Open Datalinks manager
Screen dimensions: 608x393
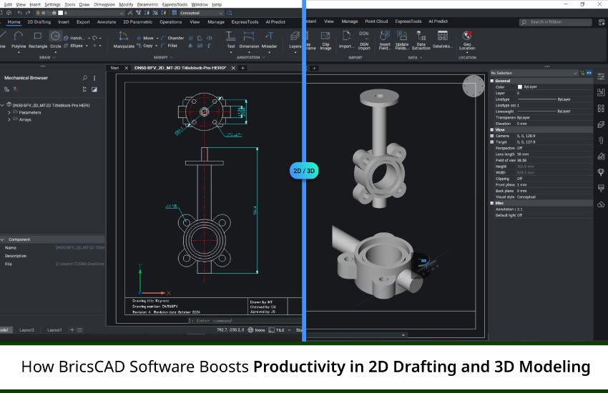[443, 40]
